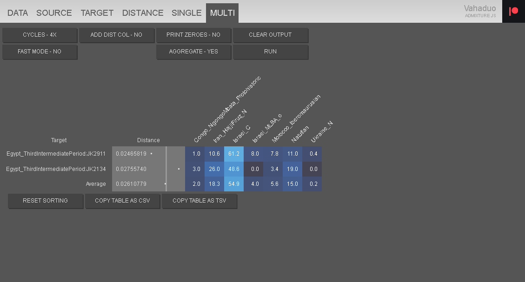The width and height of the screenshot is (525, 282).
Task: Sort by the Target column header
Action: (x=59, y=140)
